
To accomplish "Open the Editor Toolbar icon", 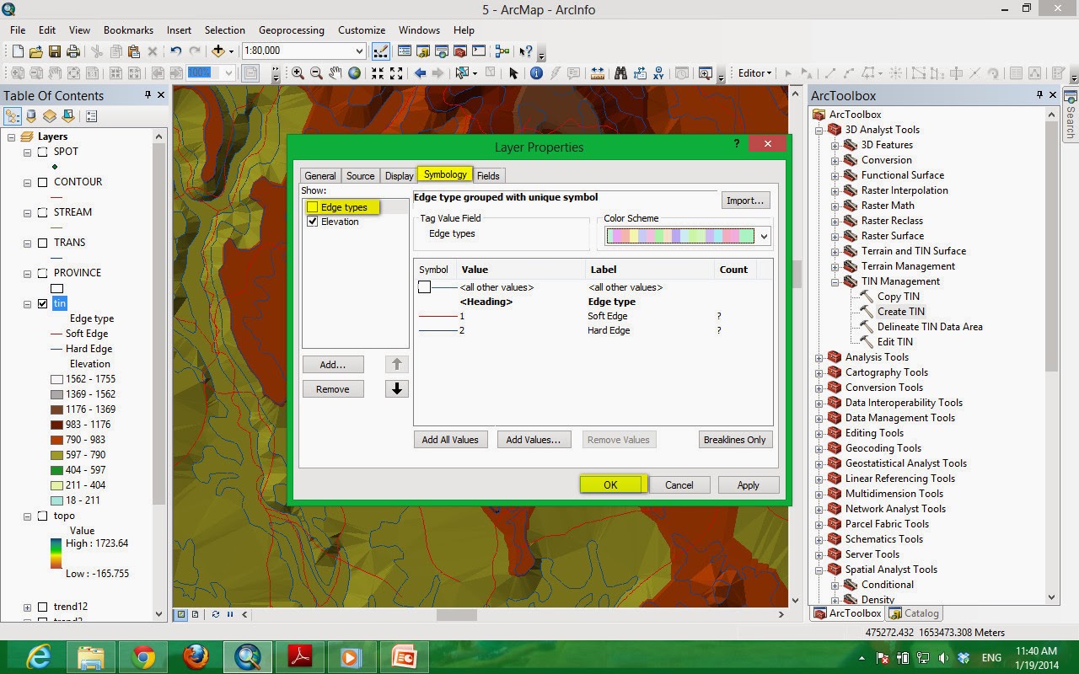I will [x=381, y=51].
